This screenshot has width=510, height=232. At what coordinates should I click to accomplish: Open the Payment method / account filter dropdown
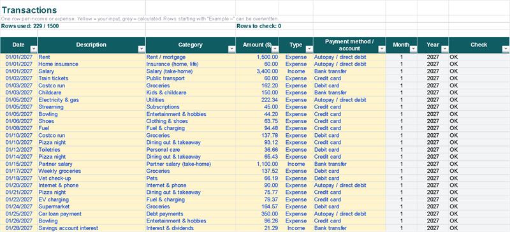[x=382, y=49]
